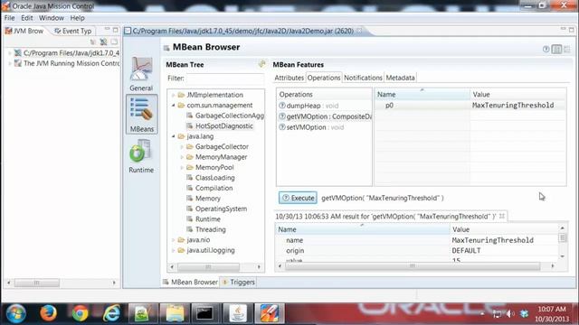This screenshot has width=579, height=325.
Task: Open the Java application taskbar icon
Action: click(x=237, y=313)
